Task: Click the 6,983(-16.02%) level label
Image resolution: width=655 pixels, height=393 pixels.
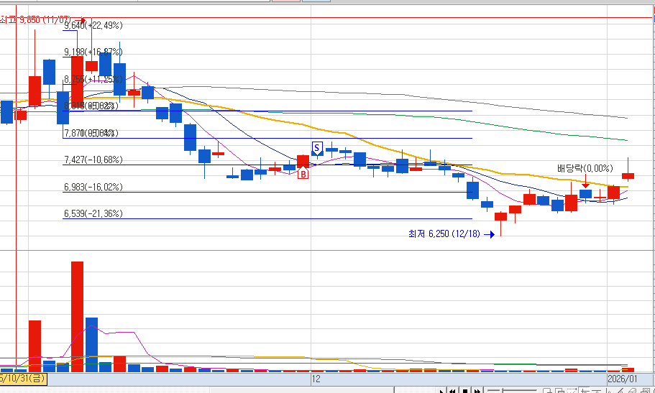Action: [93, 187]
